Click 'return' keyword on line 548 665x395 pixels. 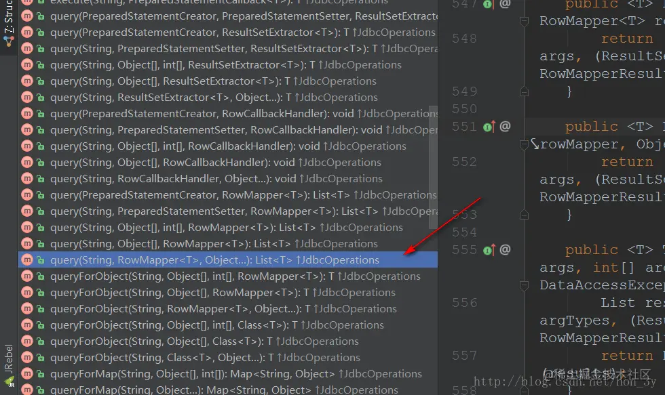pyautogui.click(x=627, y=39)
